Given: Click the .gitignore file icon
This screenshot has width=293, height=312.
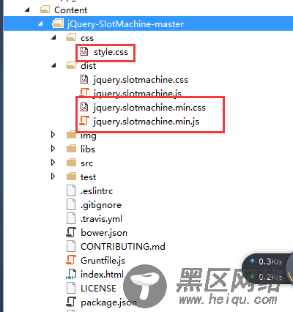Looking at the screenshot, I should point(71,204).
